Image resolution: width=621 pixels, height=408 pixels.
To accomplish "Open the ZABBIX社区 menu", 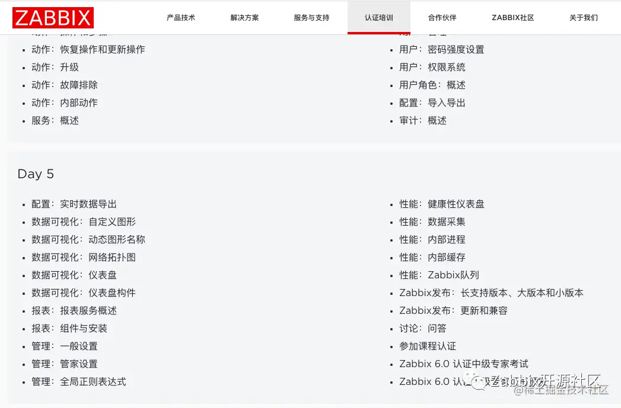I will pos(512,18).
